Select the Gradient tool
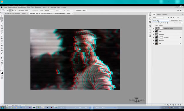The image size is (184, 111). coord(2,46)
